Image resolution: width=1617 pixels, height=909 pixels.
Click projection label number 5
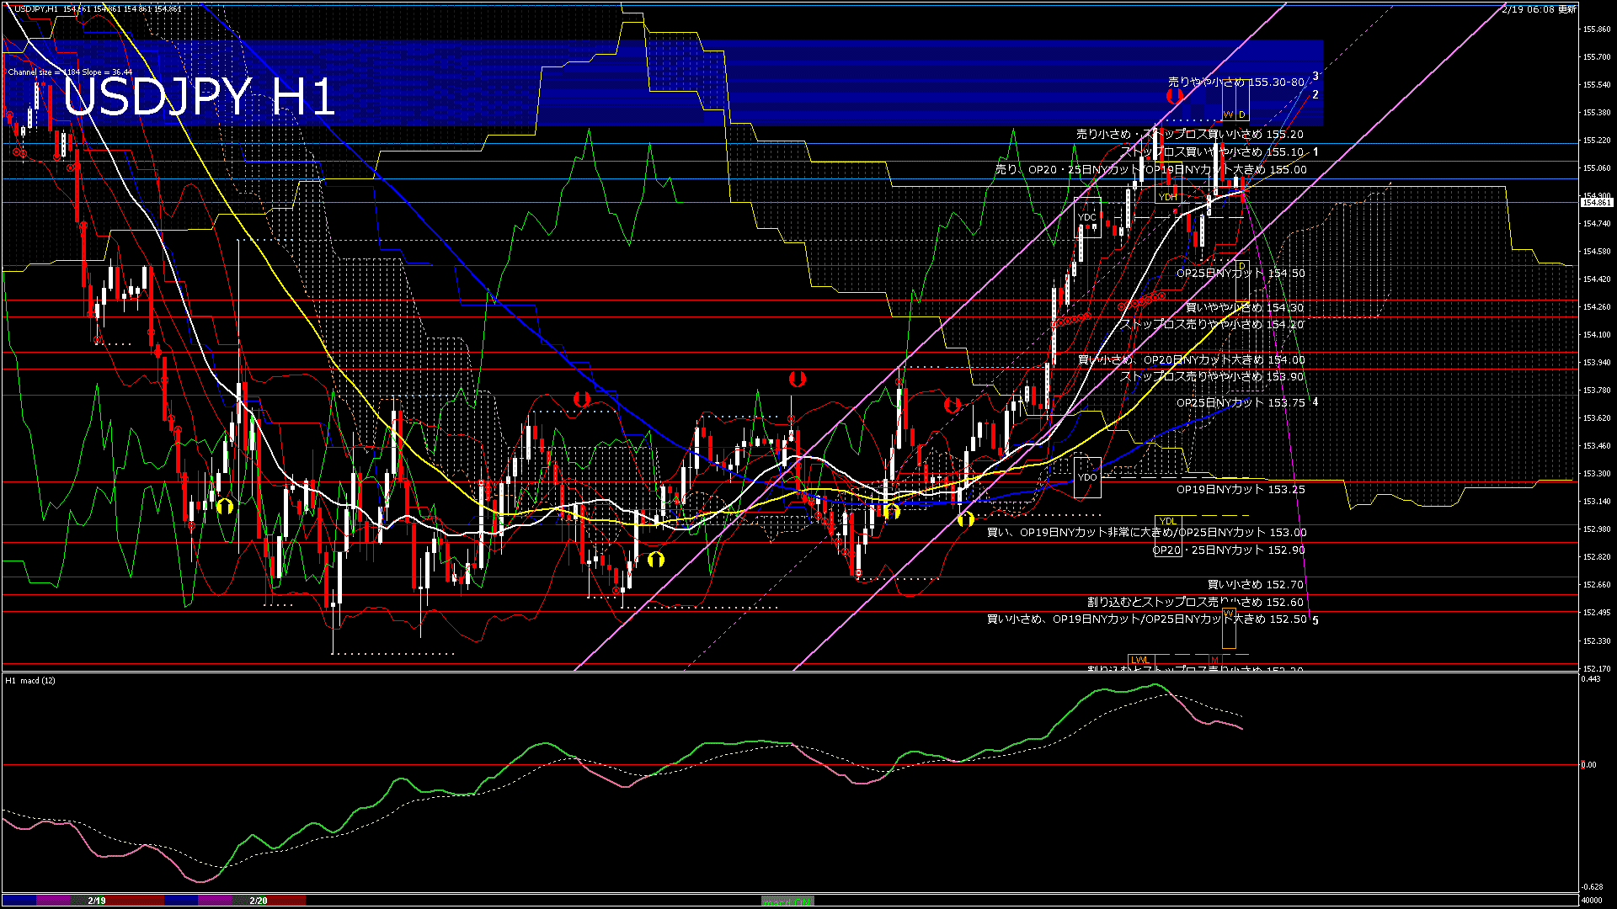[1315, 620]
